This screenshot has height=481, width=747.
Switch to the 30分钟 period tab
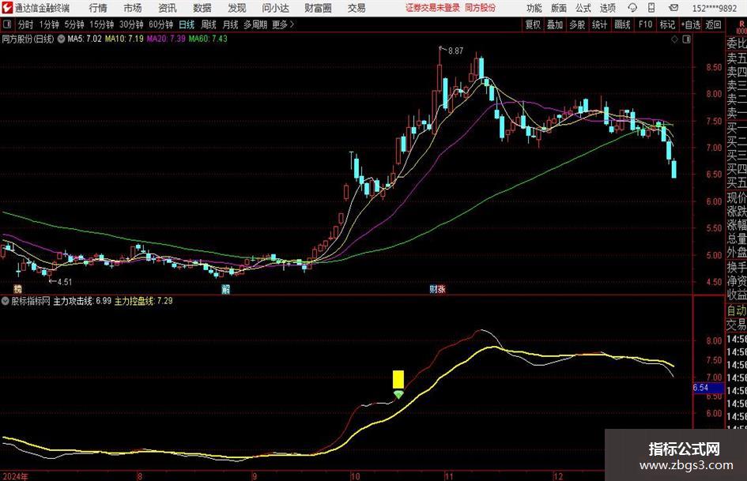131,24
